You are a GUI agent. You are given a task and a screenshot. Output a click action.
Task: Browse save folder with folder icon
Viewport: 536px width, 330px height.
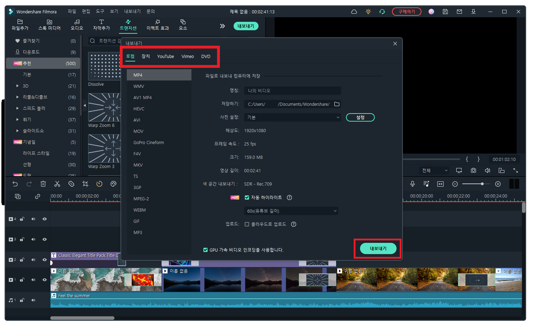(337, 104)
